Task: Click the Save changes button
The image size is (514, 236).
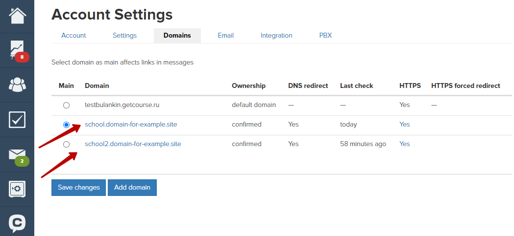Action: [x=79, y=187]
